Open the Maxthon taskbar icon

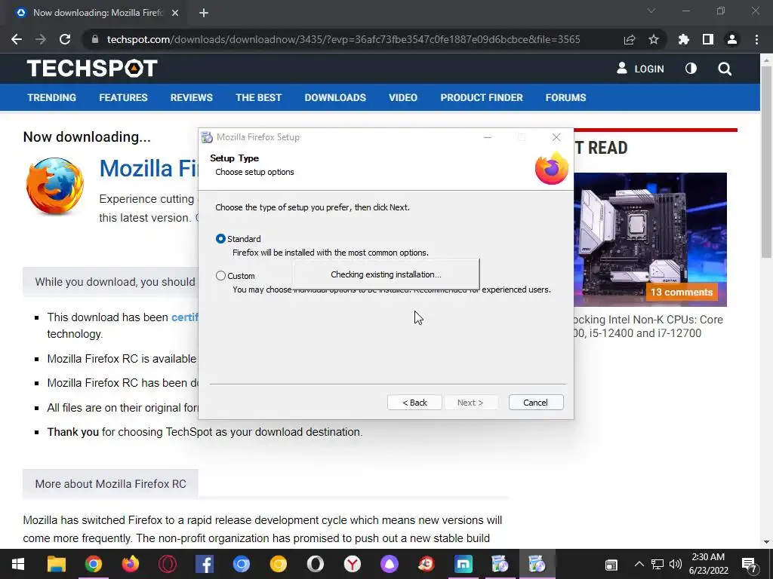pyautogui.click(x=463, y=564)
